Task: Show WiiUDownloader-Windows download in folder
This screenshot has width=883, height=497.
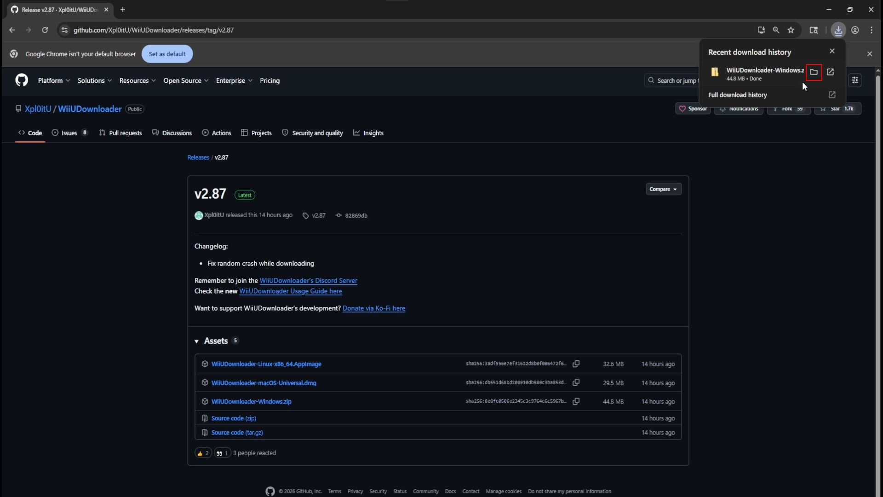Action: pos(814,72)
